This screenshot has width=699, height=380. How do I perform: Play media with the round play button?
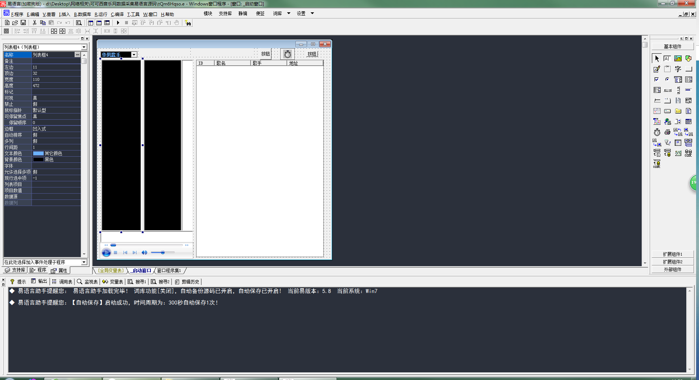point(106,253)
